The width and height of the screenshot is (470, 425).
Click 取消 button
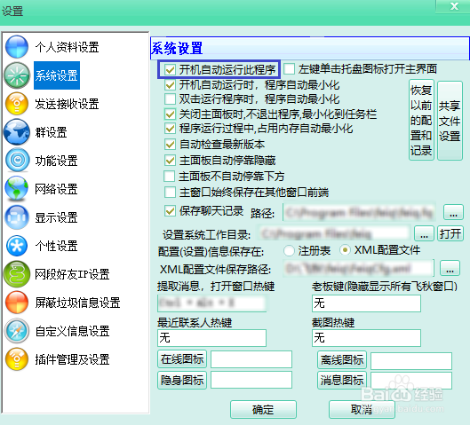[x=362, y=409]
